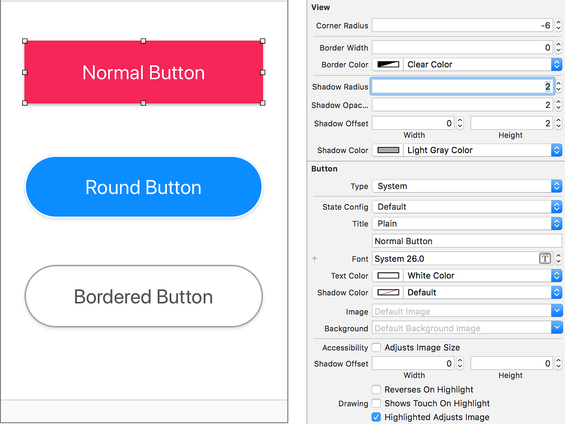Open the Font attribute text editor icon
This screenshot has height=424, width=565.
[545, 258]
